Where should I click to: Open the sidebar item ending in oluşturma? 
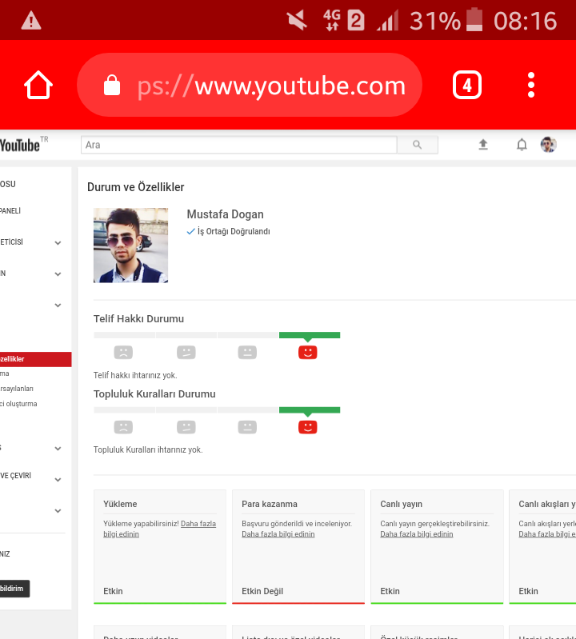(18, 404)
